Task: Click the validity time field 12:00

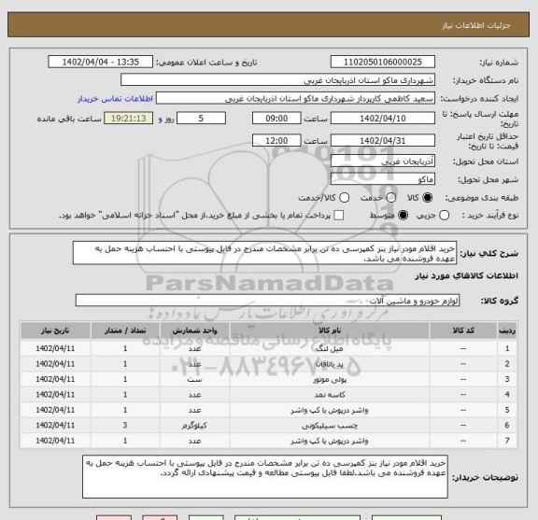Action: 276,141
